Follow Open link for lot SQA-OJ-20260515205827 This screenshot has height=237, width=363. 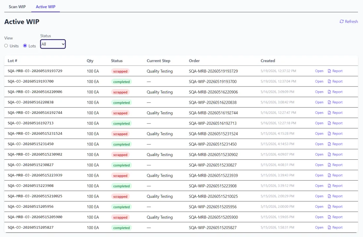tap(319, 227)
